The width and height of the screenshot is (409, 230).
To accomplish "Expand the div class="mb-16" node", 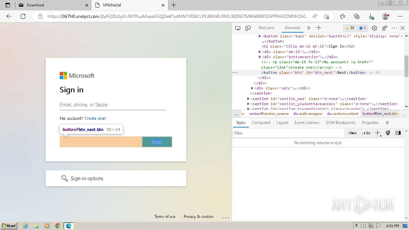I will (x=260, y=52).
